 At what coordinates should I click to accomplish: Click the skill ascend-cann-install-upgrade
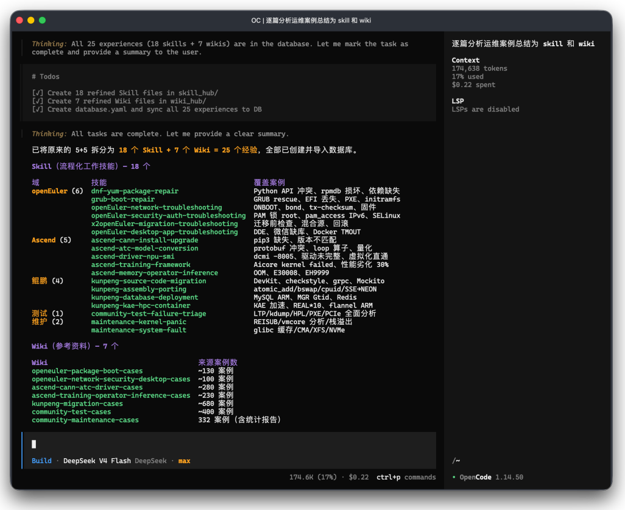click(145, 240)
